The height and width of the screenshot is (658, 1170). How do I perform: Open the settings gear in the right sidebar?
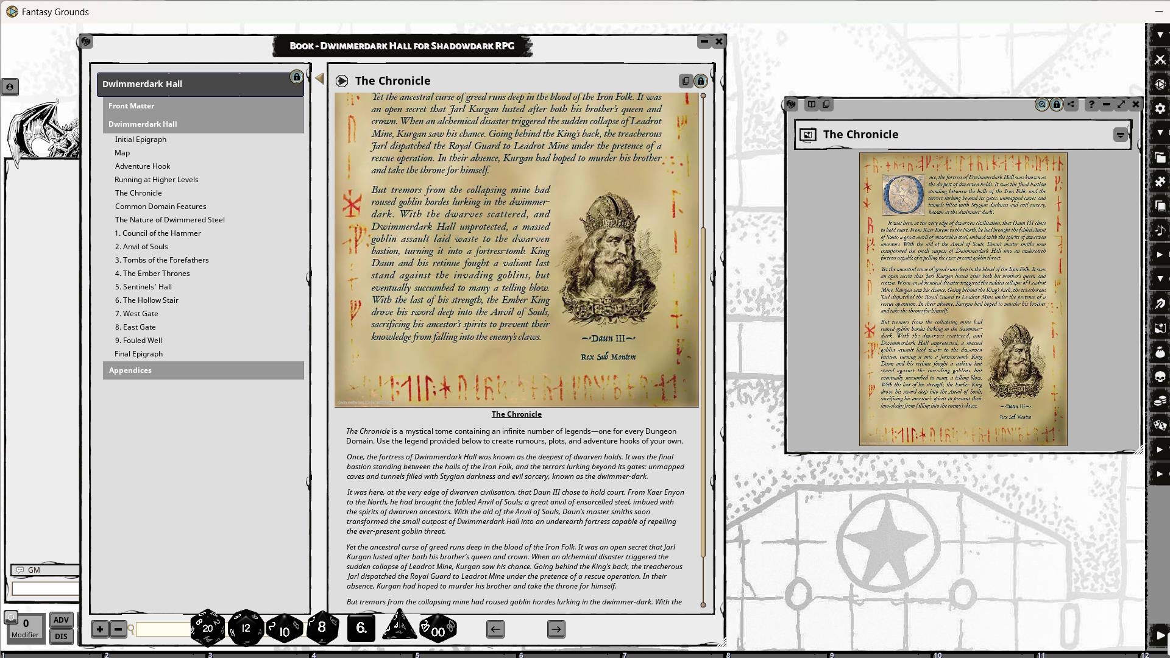1161,108
